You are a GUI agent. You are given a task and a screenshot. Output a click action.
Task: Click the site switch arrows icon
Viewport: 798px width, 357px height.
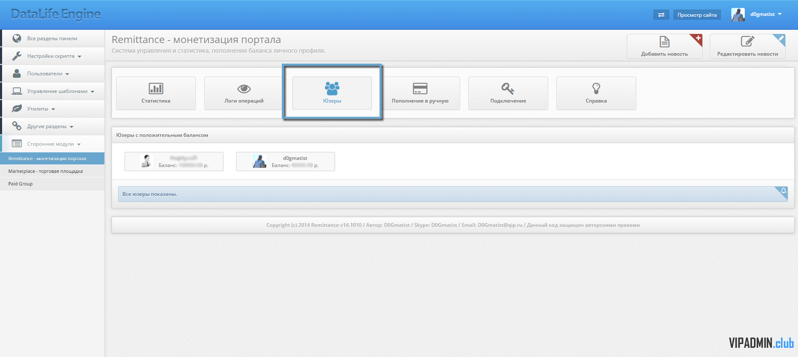661,15
